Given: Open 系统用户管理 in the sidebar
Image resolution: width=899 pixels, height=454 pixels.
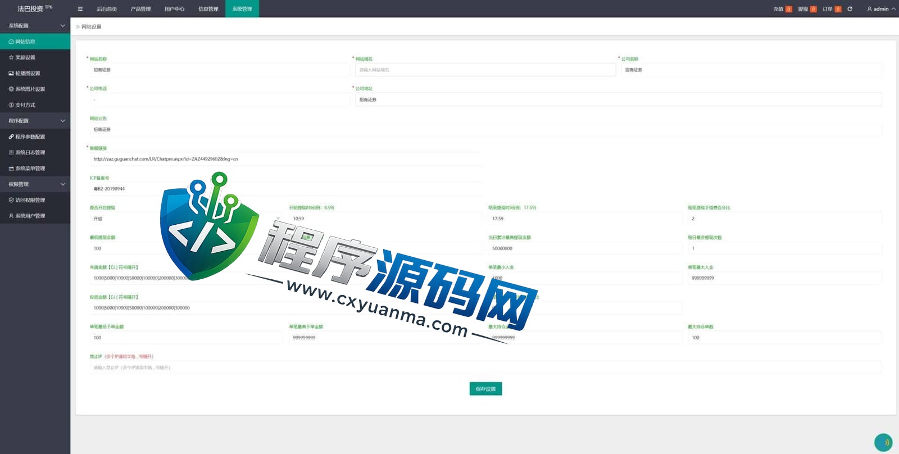Looking at the screenshot, I should click(x=35, y=216).
